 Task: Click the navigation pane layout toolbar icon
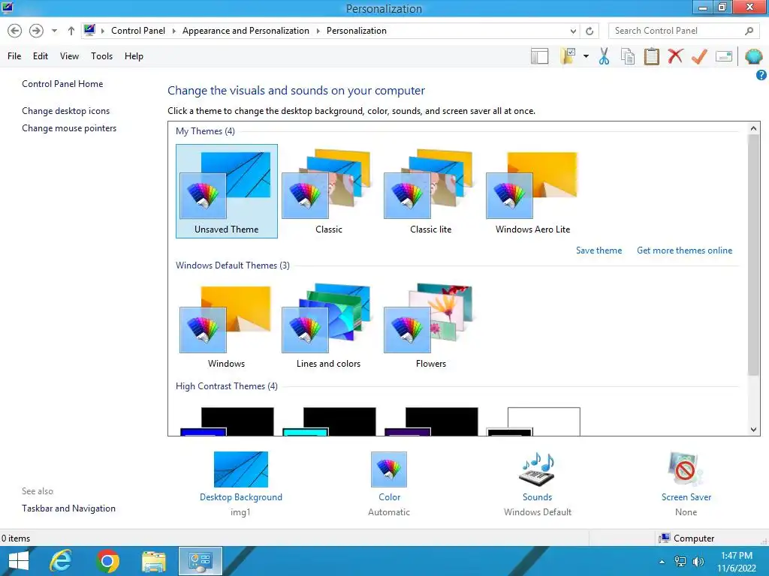[539, 56]
